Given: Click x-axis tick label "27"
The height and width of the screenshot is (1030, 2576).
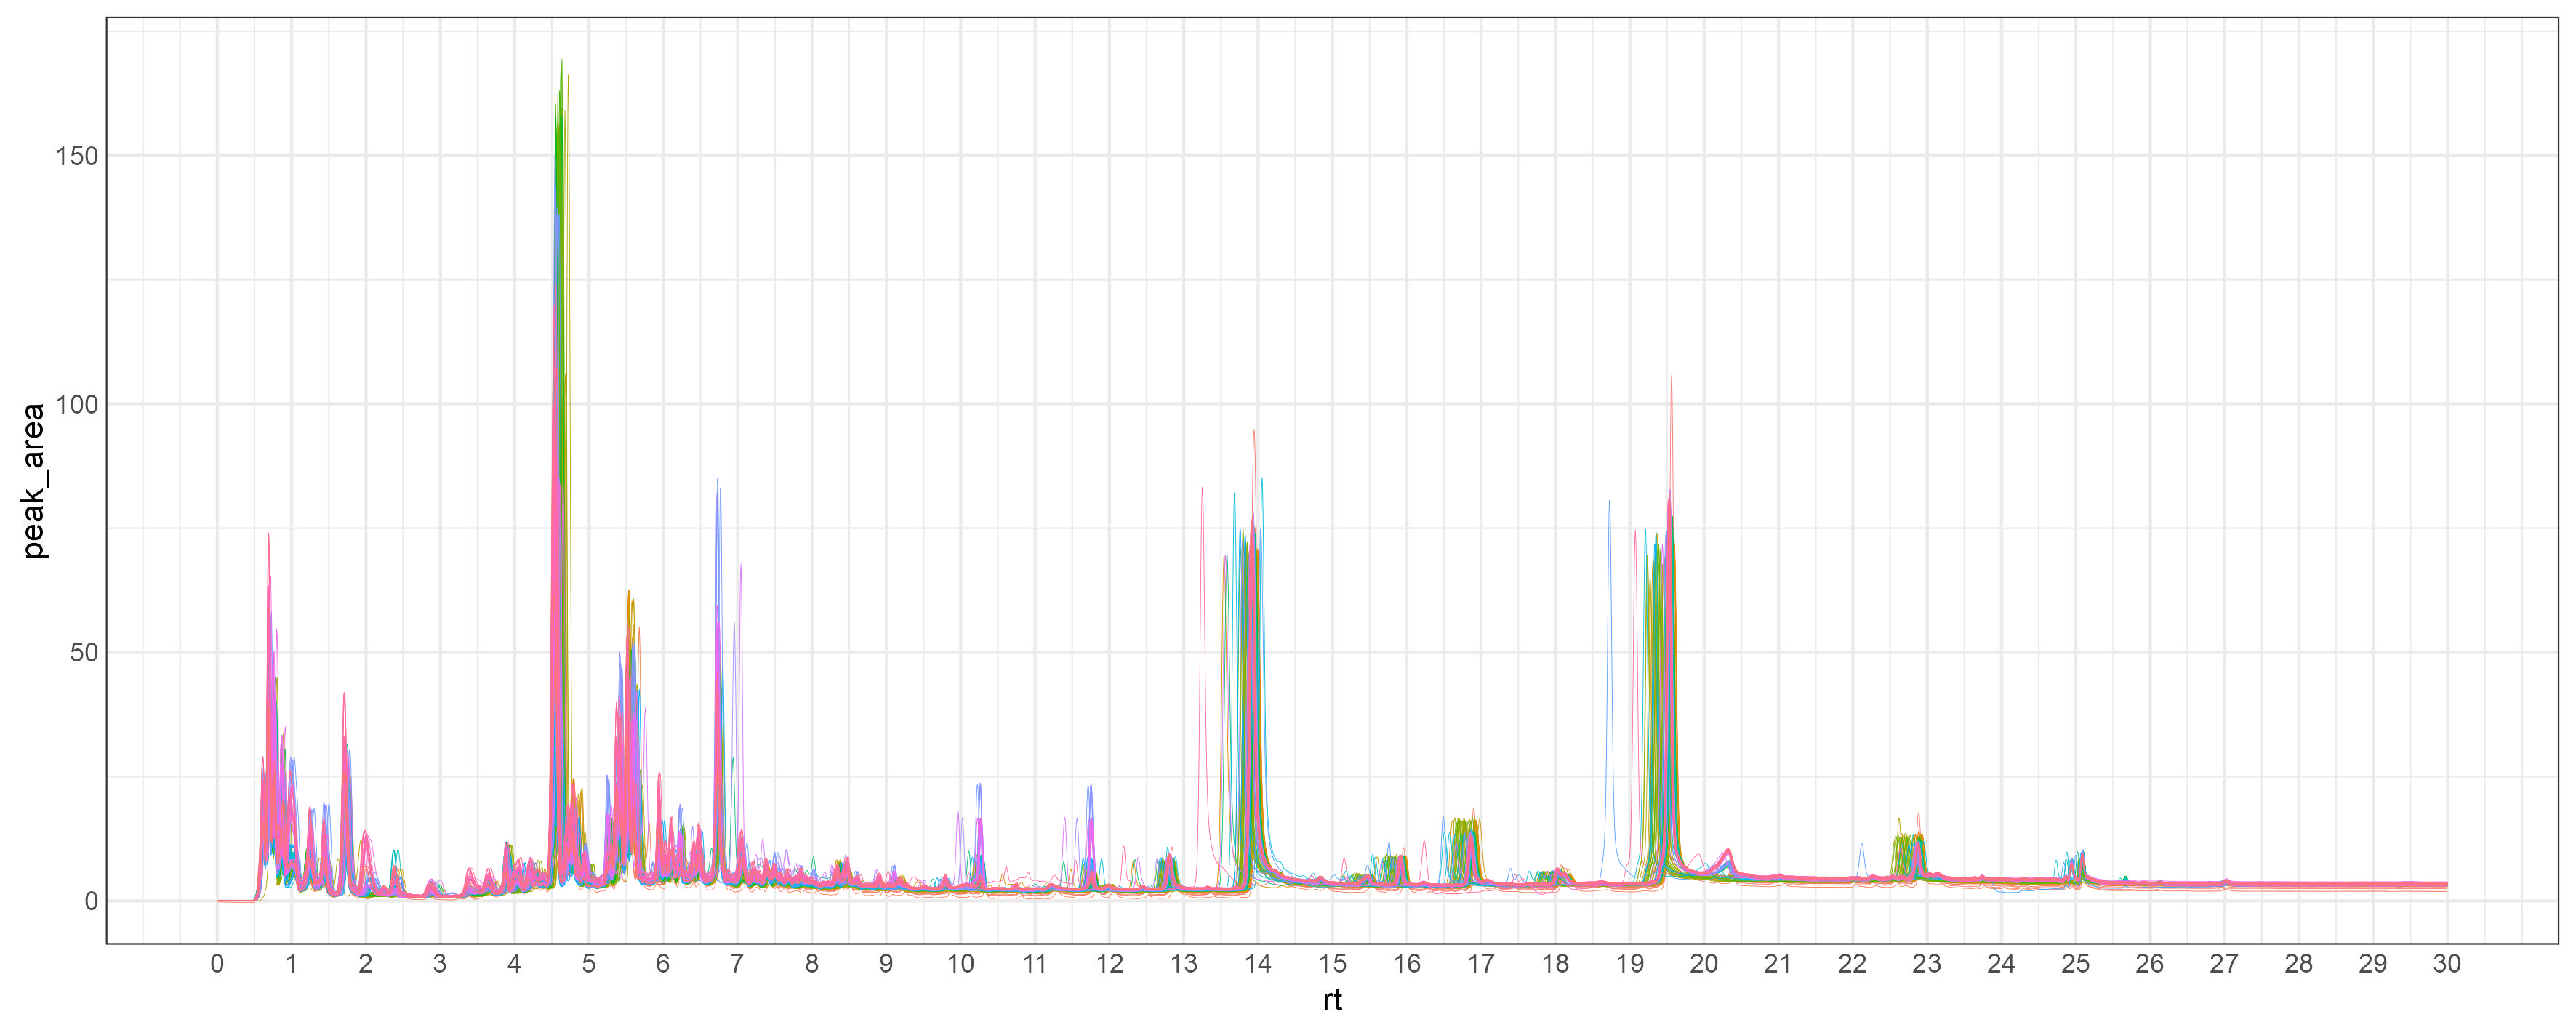Looking at the screenshot, I should 2224,964.
